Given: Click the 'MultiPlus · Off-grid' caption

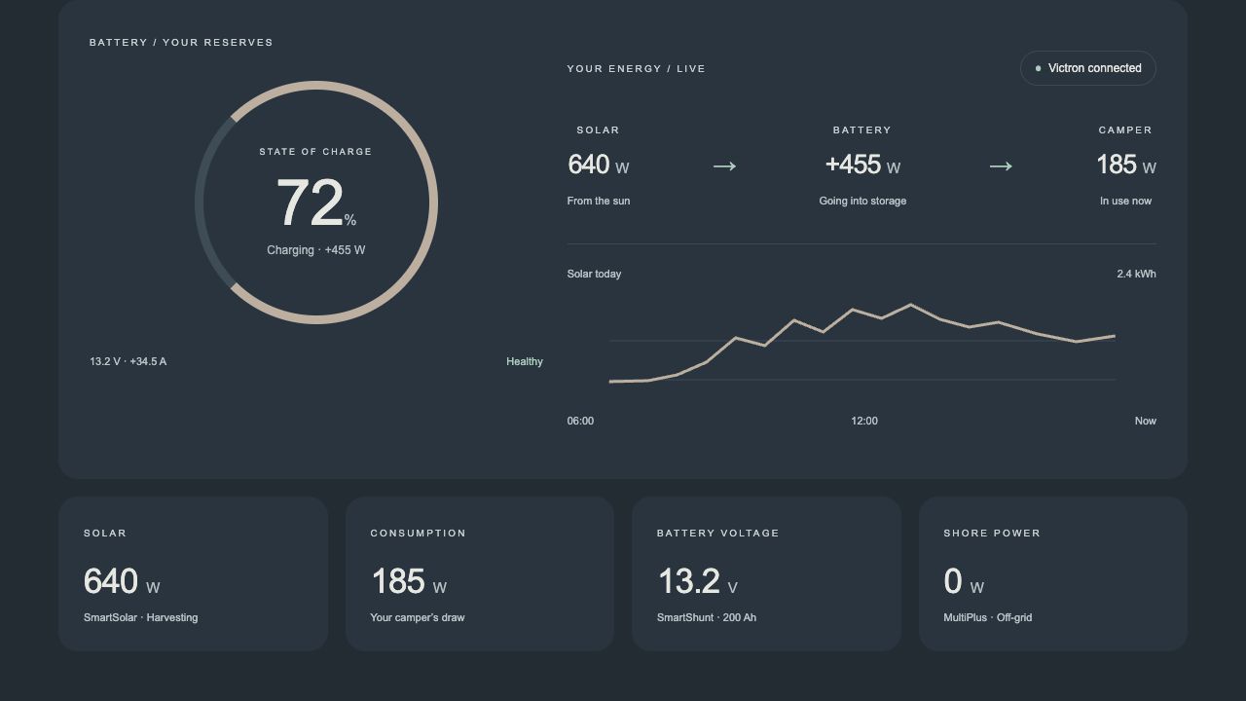Looking at the screenshot, I should (x=988, y=617).
